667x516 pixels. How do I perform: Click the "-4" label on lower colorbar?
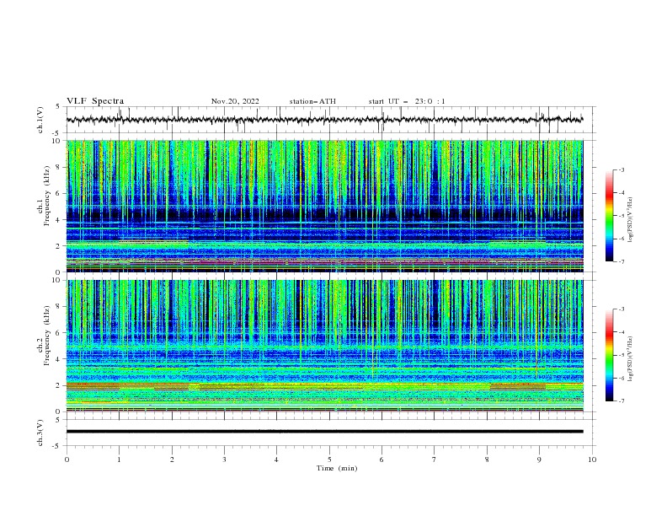click(622, 332)
